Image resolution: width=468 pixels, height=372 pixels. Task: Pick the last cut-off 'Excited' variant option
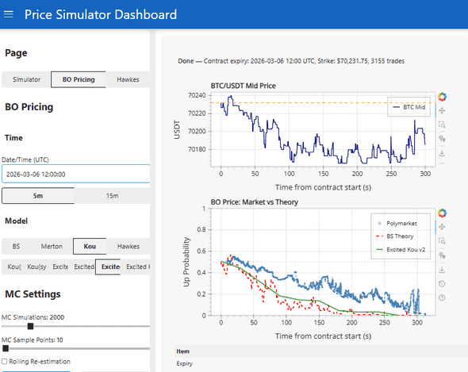(x=137, y=267)
